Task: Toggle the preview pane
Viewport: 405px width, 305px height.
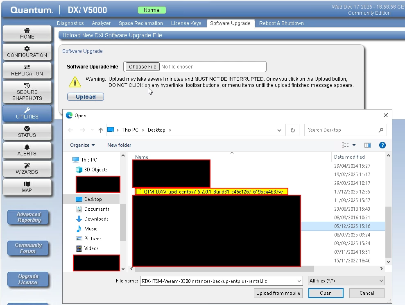Action: click(x=368, y=145)
